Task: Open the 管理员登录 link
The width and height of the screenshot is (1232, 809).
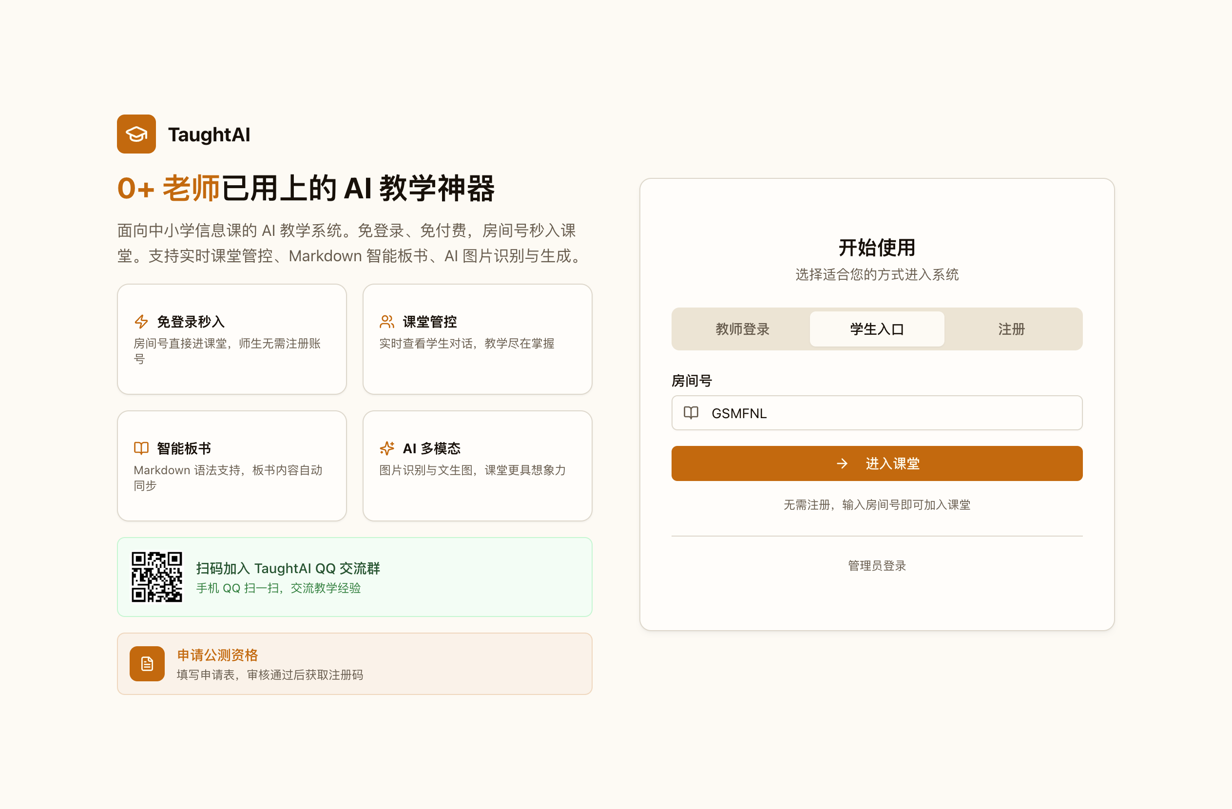Action: (x=877, y=565)
